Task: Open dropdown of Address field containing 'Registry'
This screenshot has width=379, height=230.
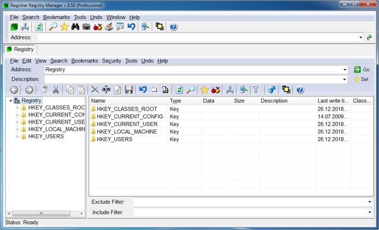Action: [x=345, y=70]
